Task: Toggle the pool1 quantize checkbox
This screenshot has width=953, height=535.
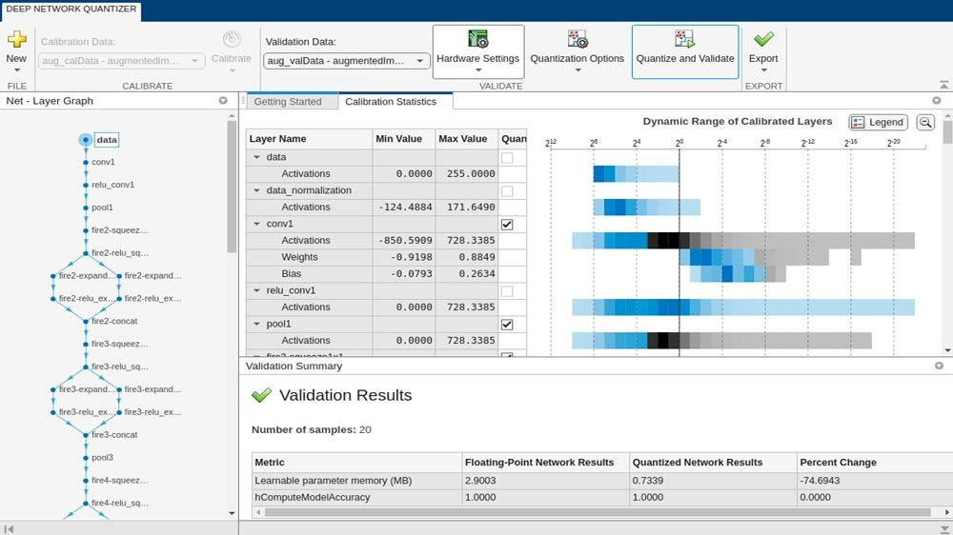Action: [x=507, y=324]
